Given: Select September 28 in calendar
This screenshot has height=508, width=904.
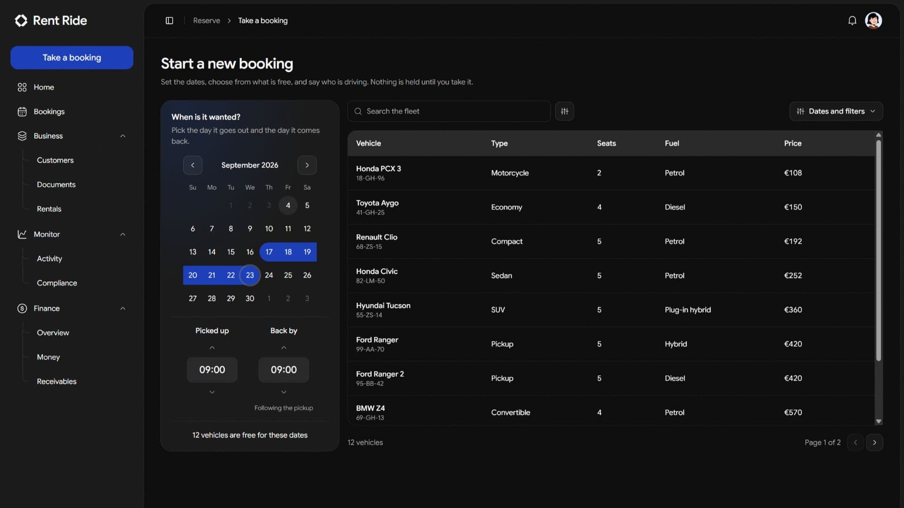Looking at the screenshot, I should tap(211, 299).
